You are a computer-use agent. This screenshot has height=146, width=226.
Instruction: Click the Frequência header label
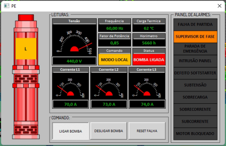click(x=115, y=21)
